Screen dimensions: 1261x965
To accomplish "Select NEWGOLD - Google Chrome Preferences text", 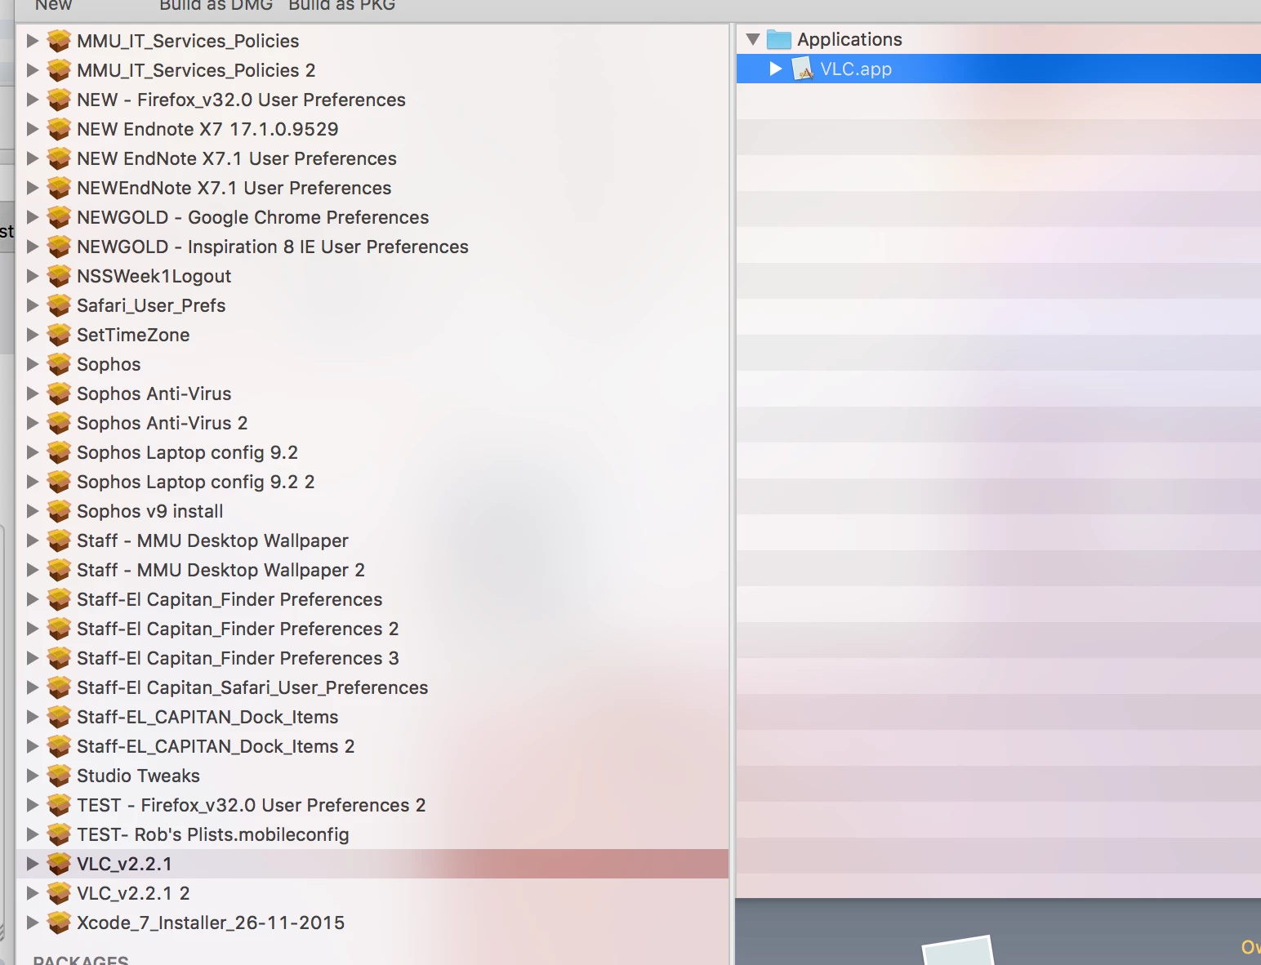I will [x=253, y=217].
